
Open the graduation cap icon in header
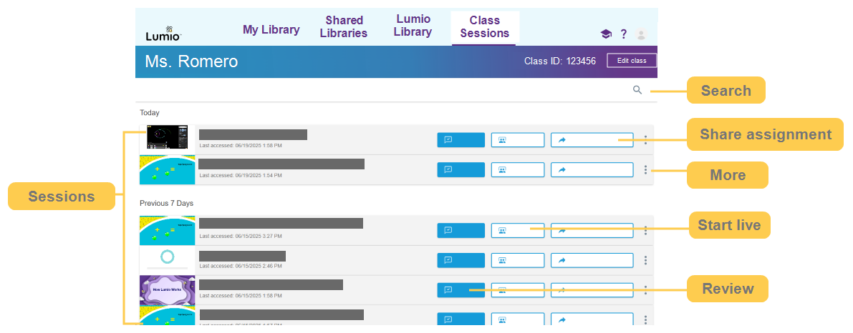click(606, 34)
